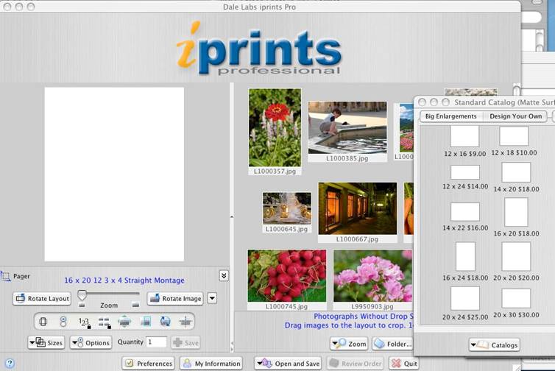The width and height of the screenshot is (555, 371).
Task: Select the 20 x 20 $20.00 print size
Action: click(x=516, y=261)
